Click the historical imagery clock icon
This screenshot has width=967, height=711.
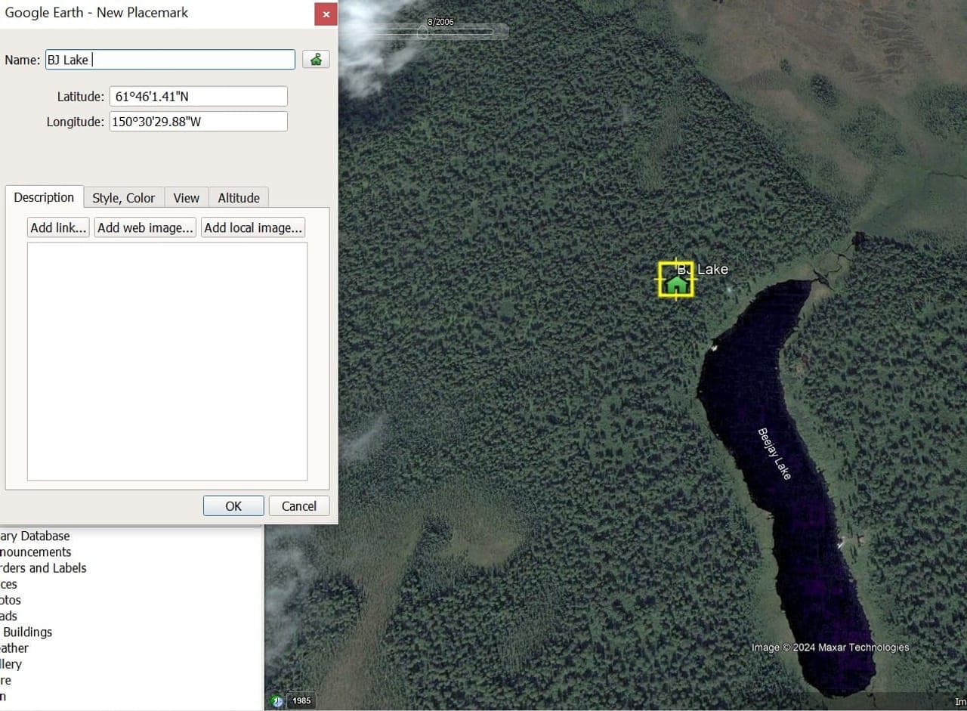coord(277,700)
